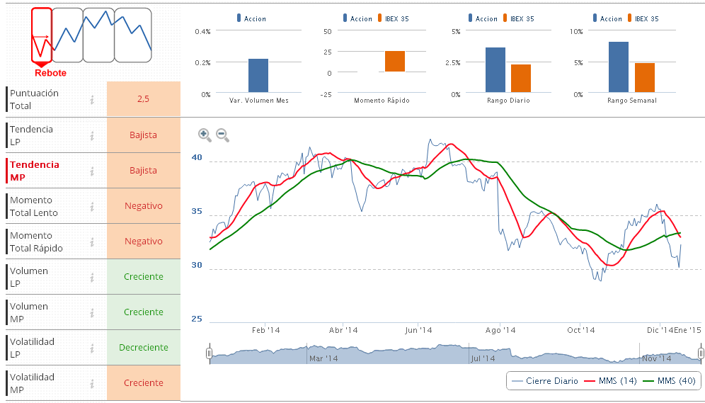Viewport: 705px width, 403px height.
Task: Show info for Volatilidad LP
Action: pos(92,348)
